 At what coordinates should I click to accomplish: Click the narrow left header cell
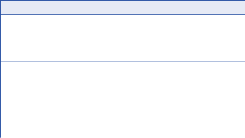tap(24, 7)
